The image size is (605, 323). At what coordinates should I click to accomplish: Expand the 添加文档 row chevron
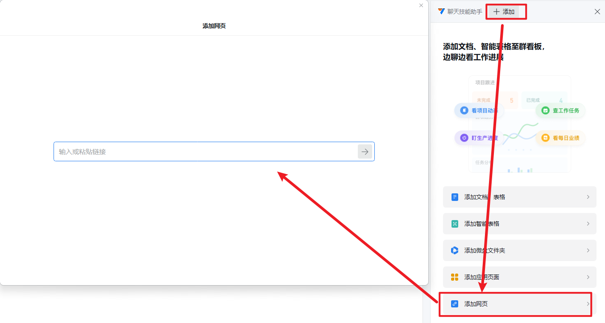588,197
